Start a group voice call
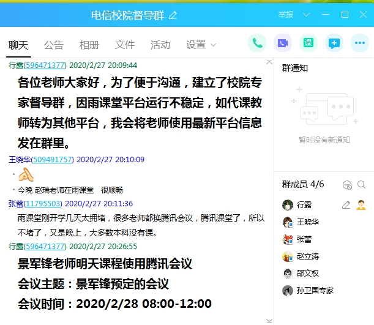 257,43
